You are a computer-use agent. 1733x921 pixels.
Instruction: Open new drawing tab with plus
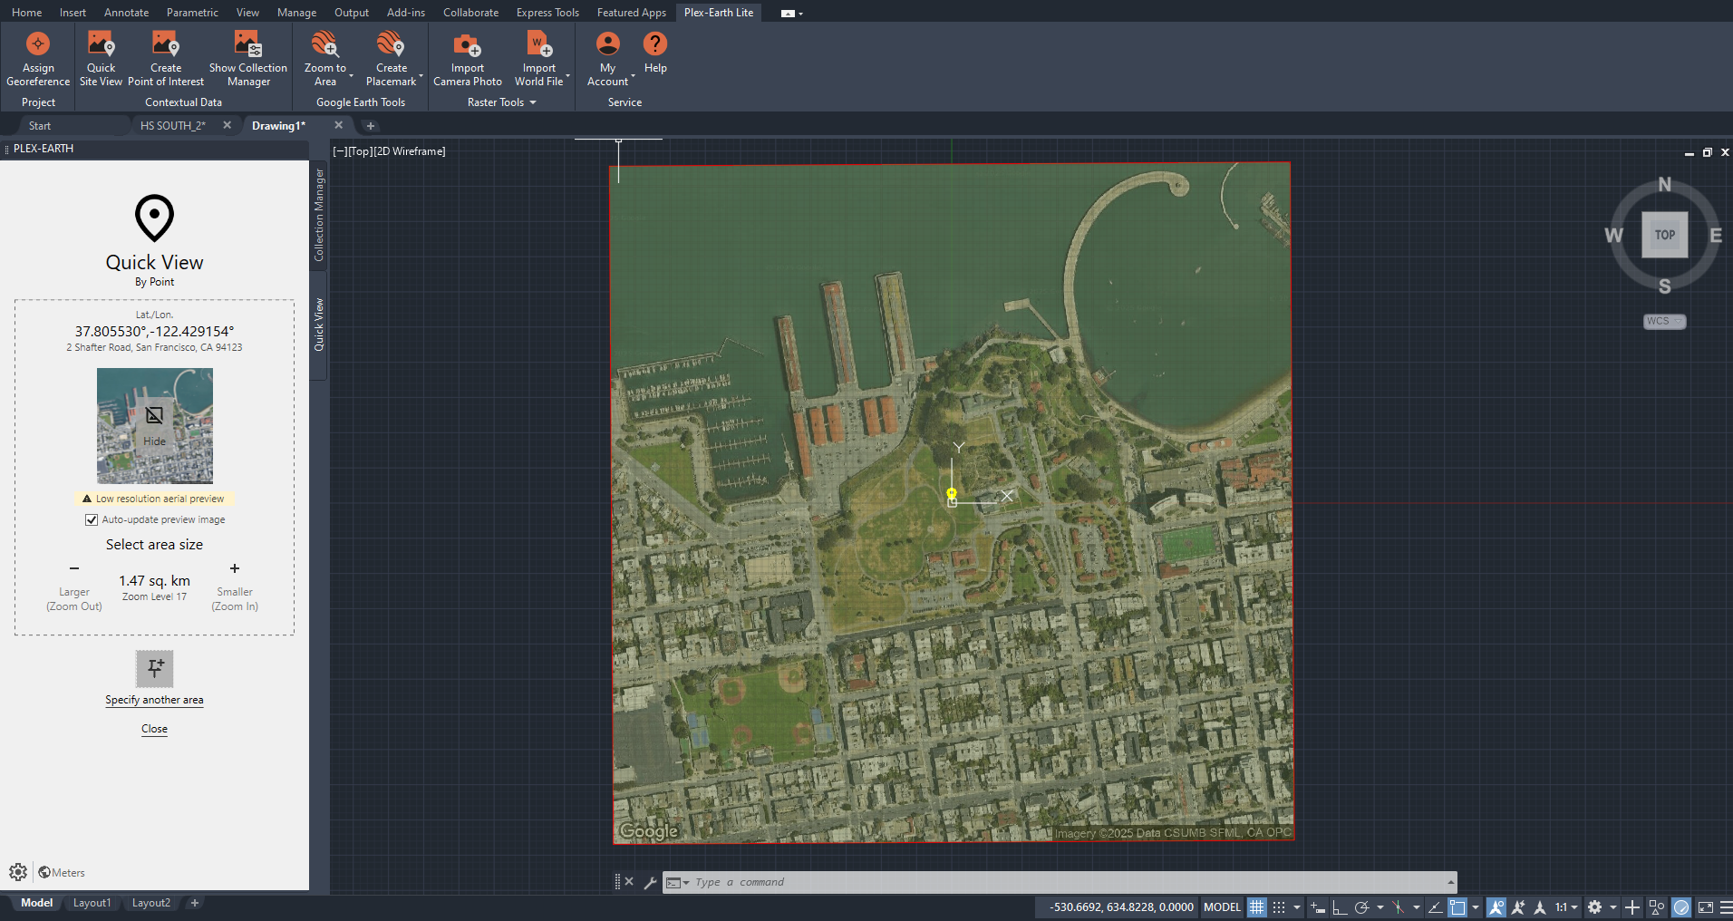click(x=370, y=126)
